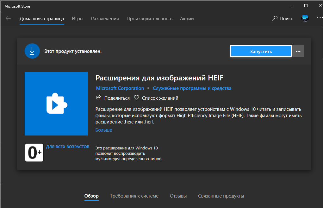Launch the app with Запустить
Image resolution: width=323 pixels, height=208 pixels.
[261, 51]
